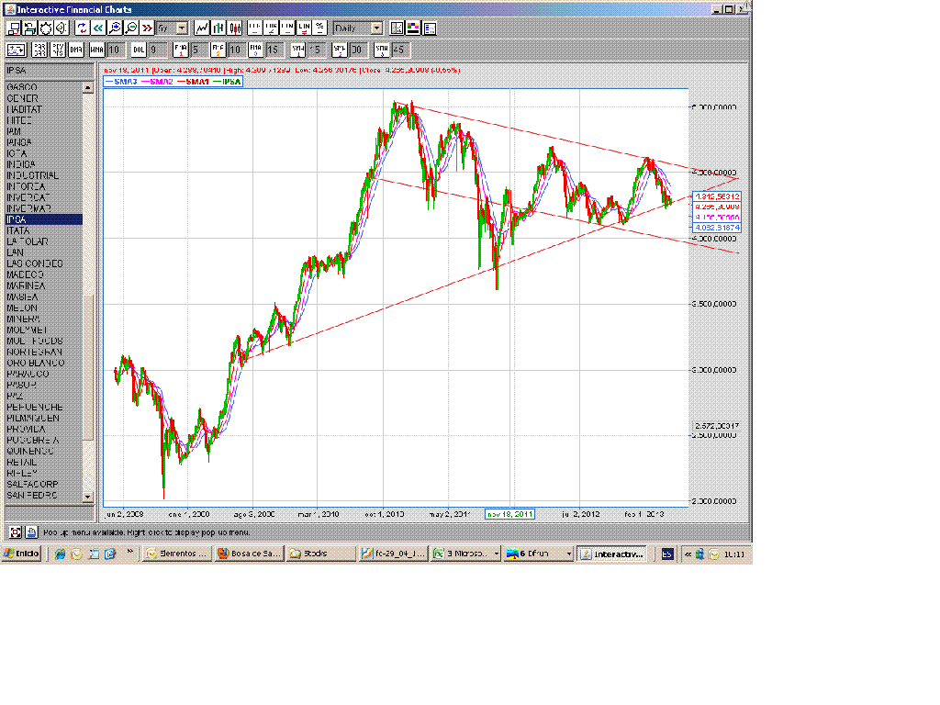The height and width of the screenshot is (705, 940).
Task: Open the color palette settings icon
Action: tap(413, 28)
